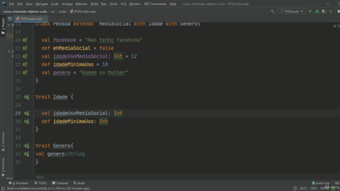Click the 29:31 cursor position status

point(303,188)
